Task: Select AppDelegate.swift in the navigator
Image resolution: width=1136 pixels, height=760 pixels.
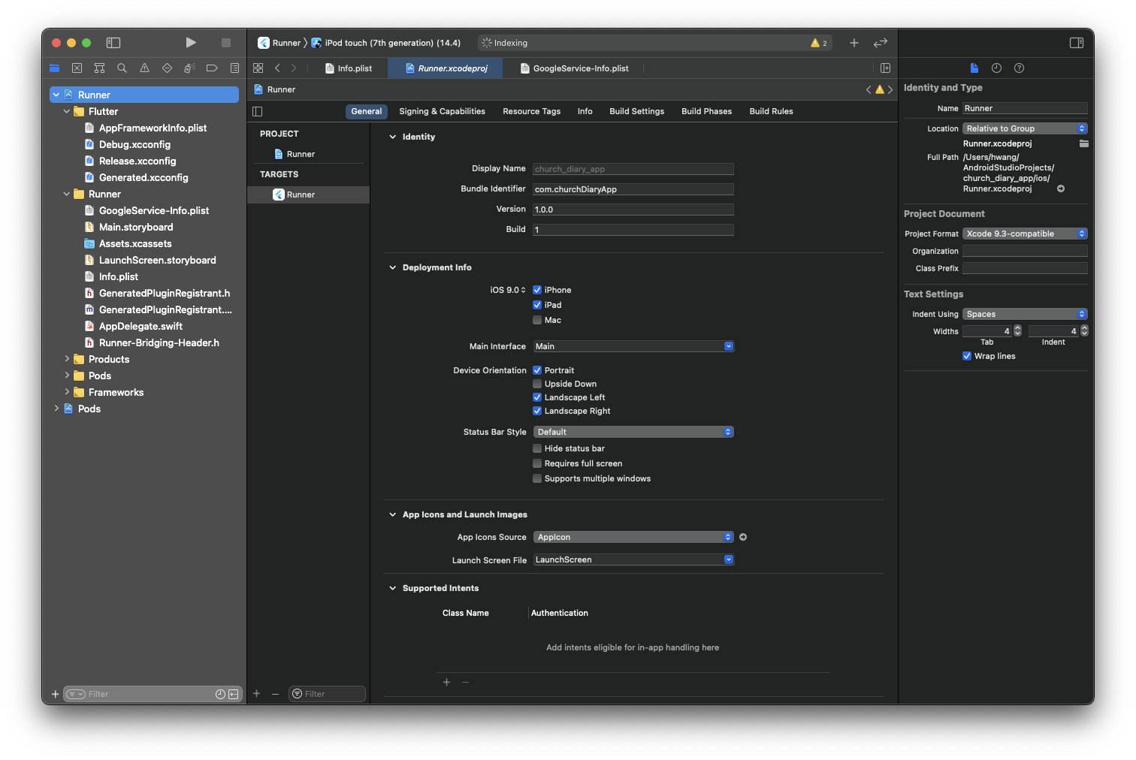Action: click(140, 326)
